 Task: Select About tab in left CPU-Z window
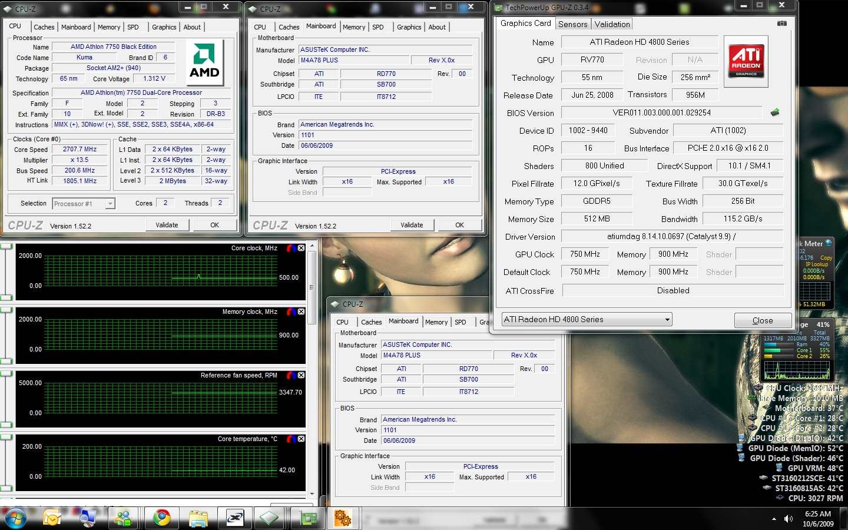[192, 27]
